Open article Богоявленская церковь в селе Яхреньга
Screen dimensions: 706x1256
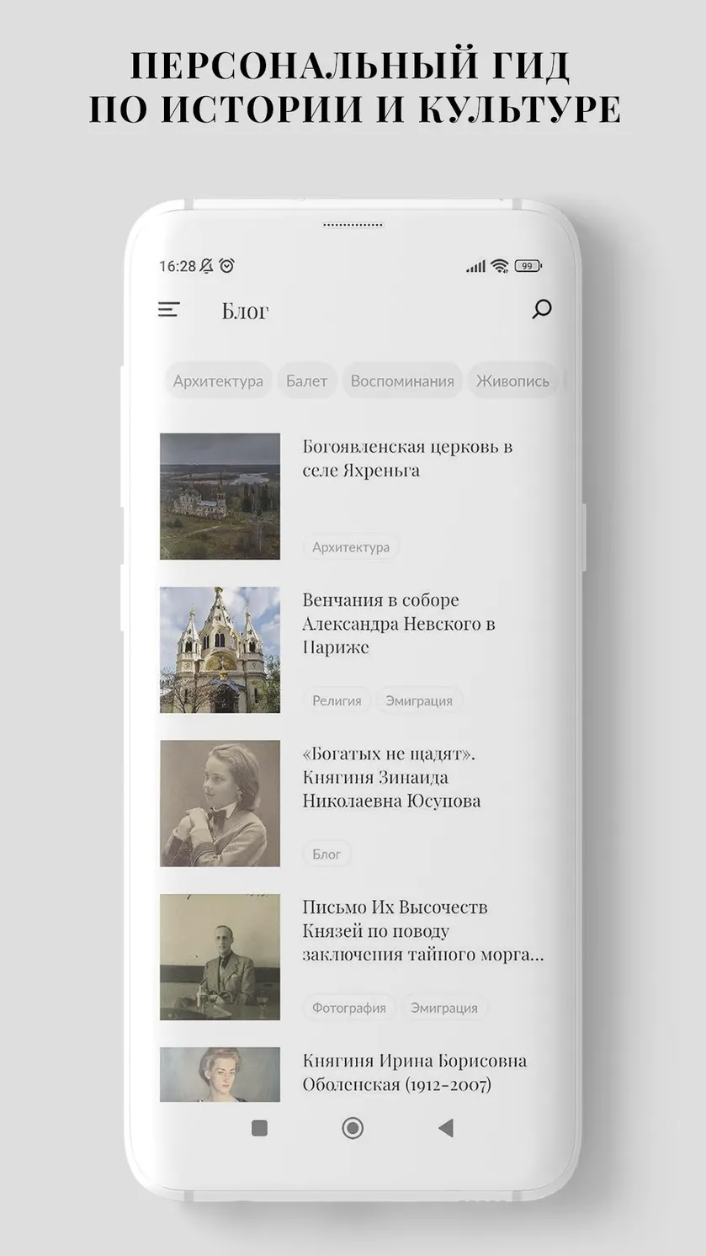[408, 458]
